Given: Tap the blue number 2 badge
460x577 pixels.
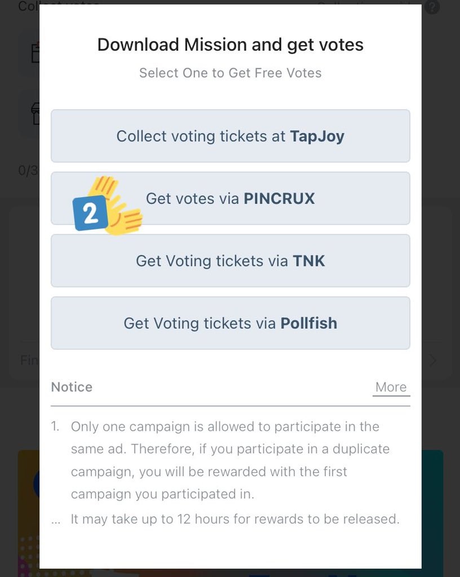Looking at the screenshot, I should click(x=90, y=214).
